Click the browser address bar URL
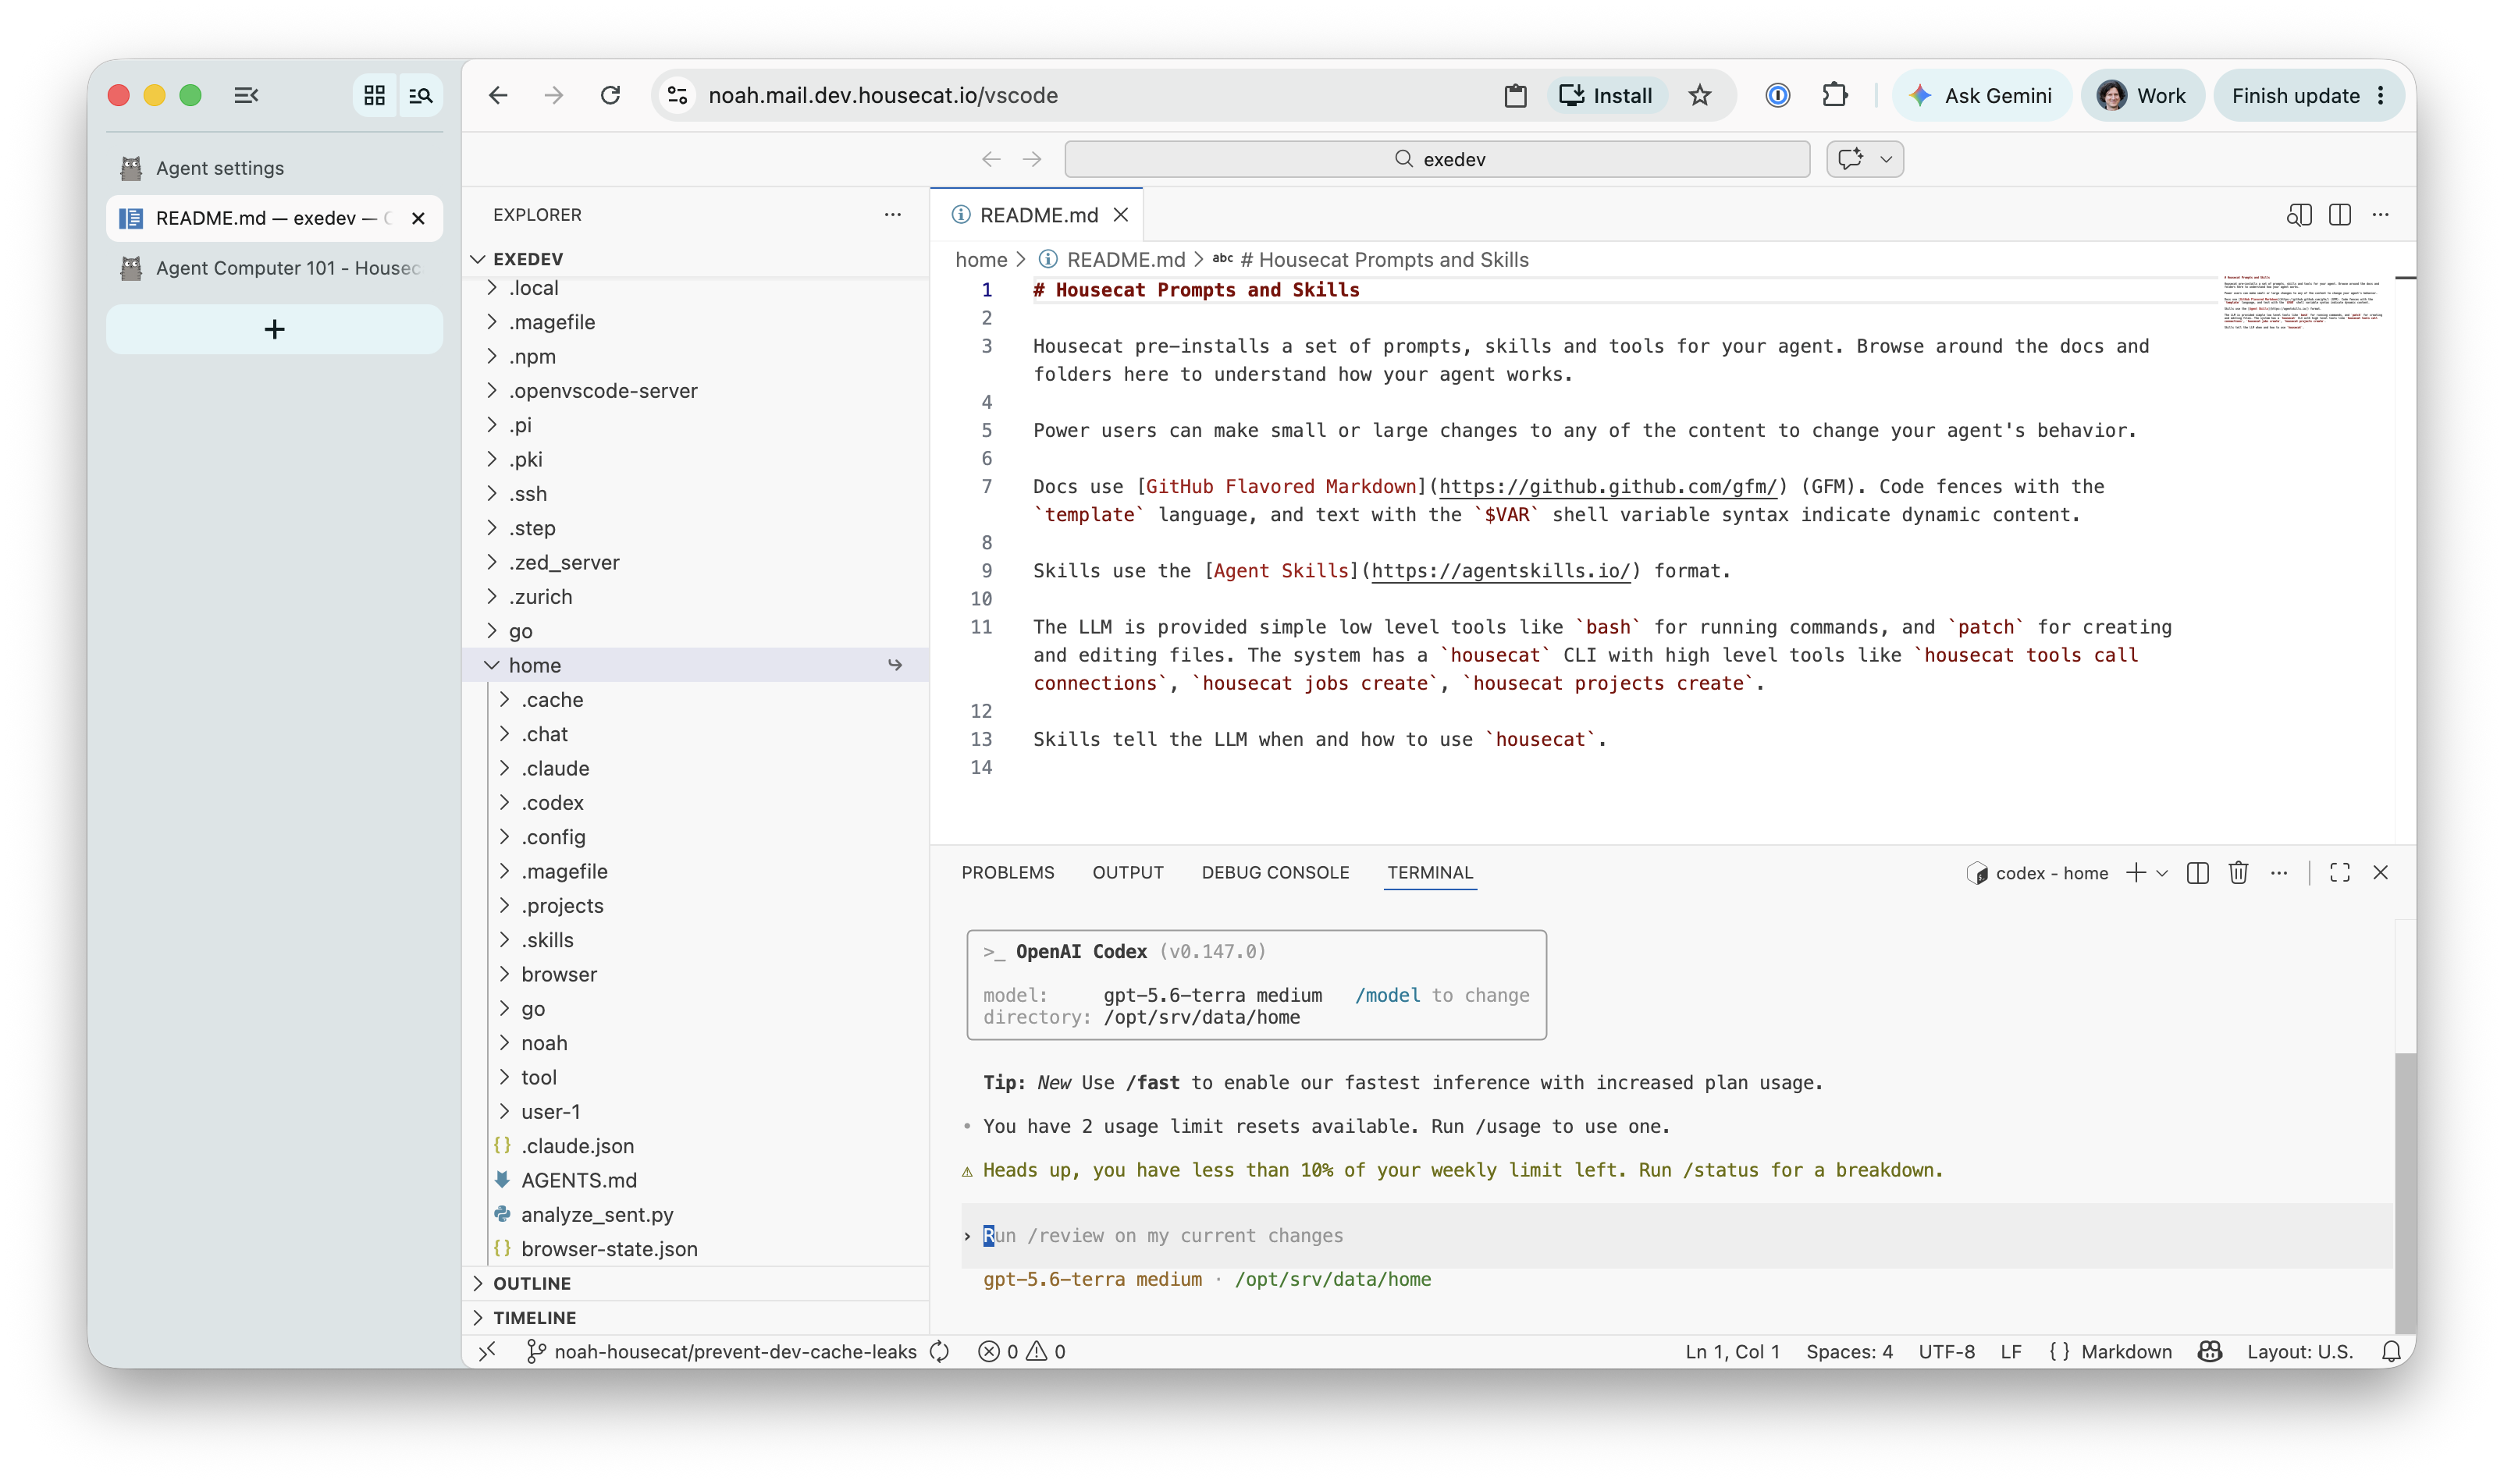This screenshot has height=1484, width=2504. [884, 95]
